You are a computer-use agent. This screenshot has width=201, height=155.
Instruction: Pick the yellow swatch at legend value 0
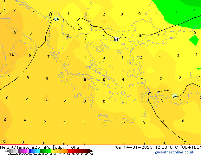coord(52,151)
